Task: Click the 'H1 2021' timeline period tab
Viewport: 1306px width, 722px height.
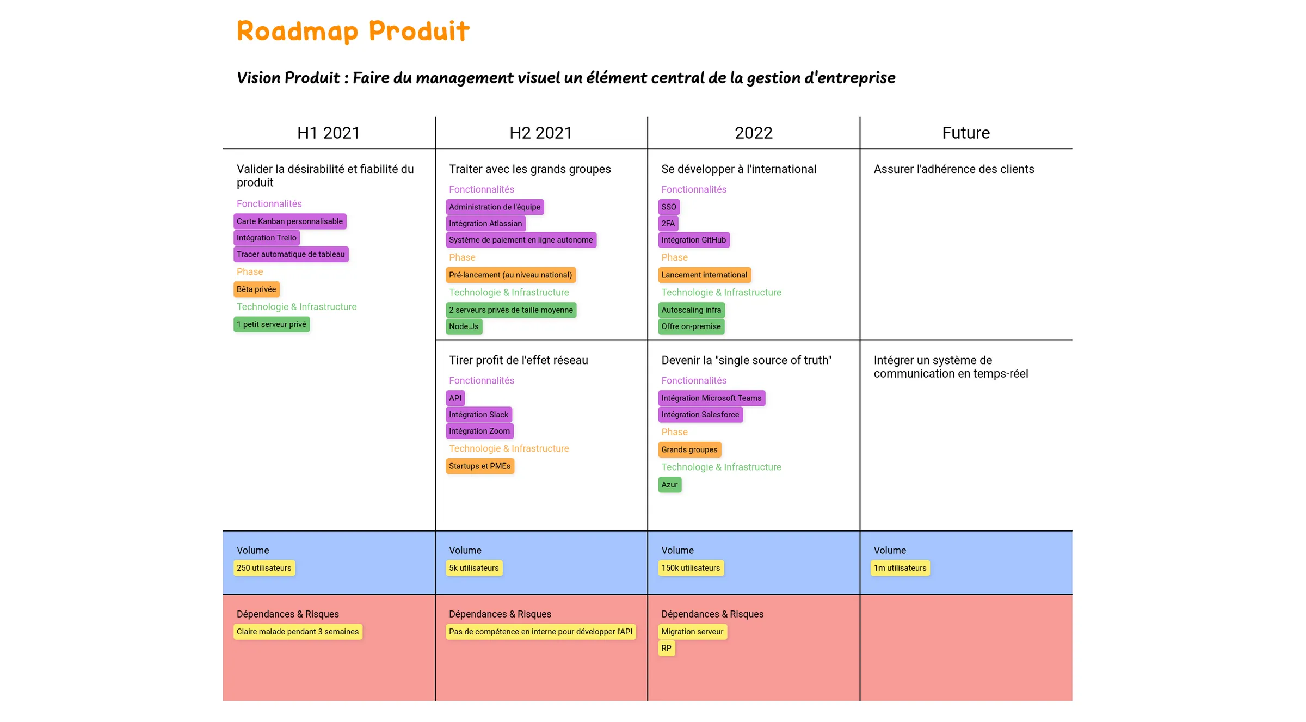Action: 329,133
